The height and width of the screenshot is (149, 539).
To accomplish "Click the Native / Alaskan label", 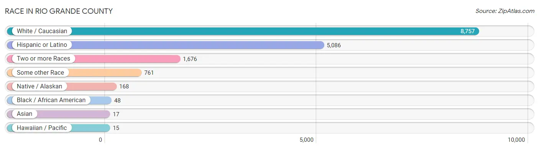I will coord(39,87).
